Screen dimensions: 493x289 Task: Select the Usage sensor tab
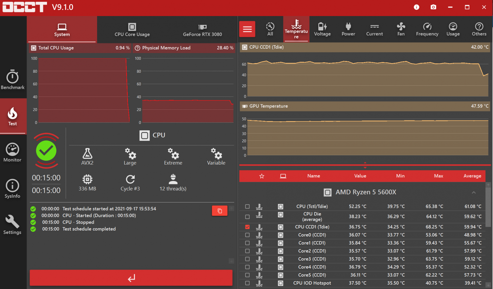pos(453,29)
